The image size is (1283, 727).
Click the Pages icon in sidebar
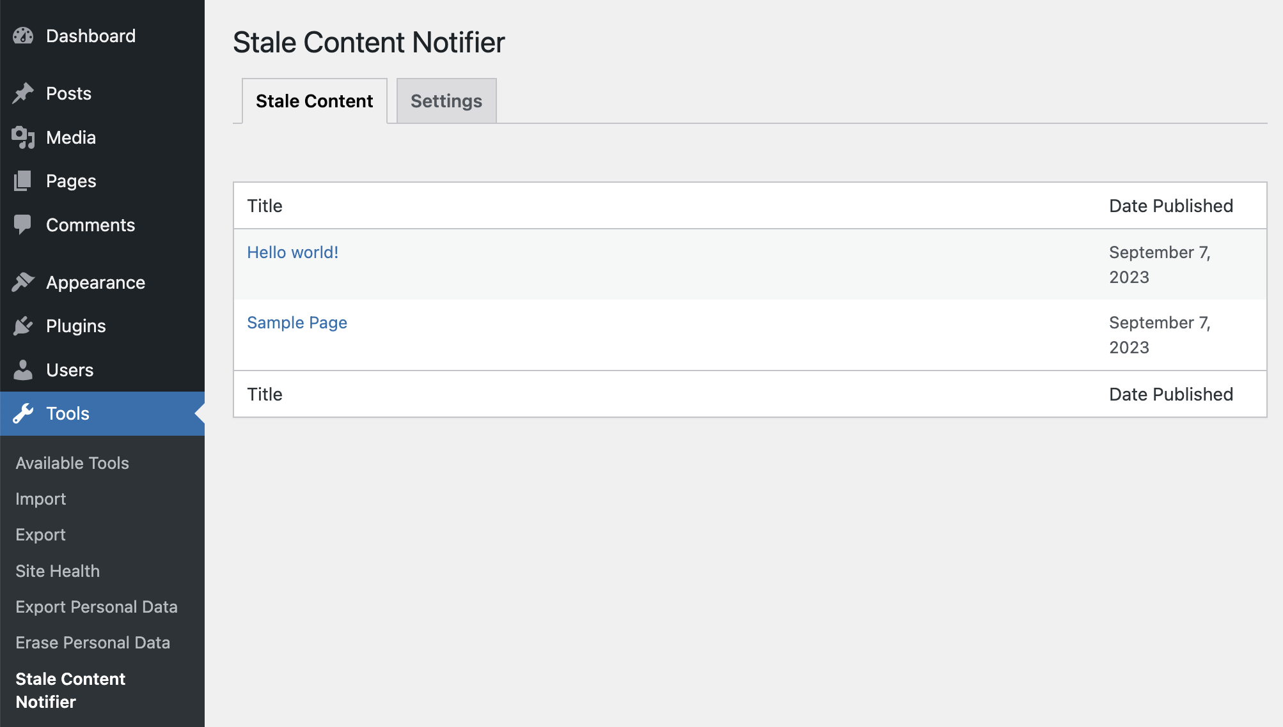(x=23, y=181)
